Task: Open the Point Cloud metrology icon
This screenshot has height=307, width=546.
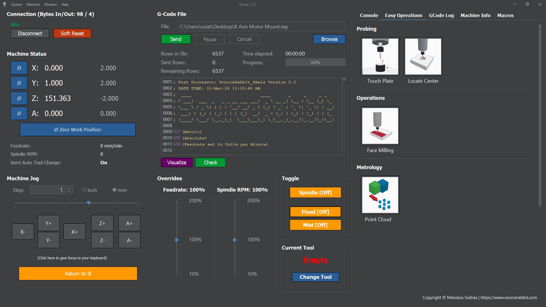Action: (380, 195)
